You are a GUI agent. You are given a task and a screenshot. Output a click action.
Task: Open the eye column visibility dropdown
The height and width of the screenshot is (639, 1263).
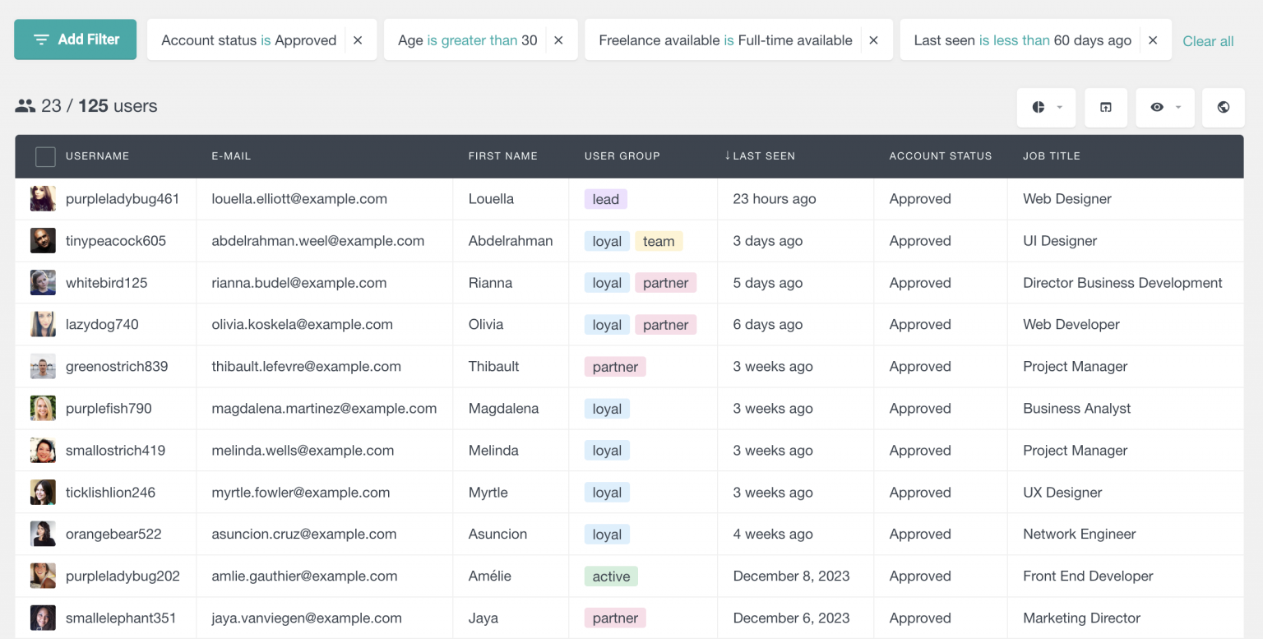[x=1165, y=107]
